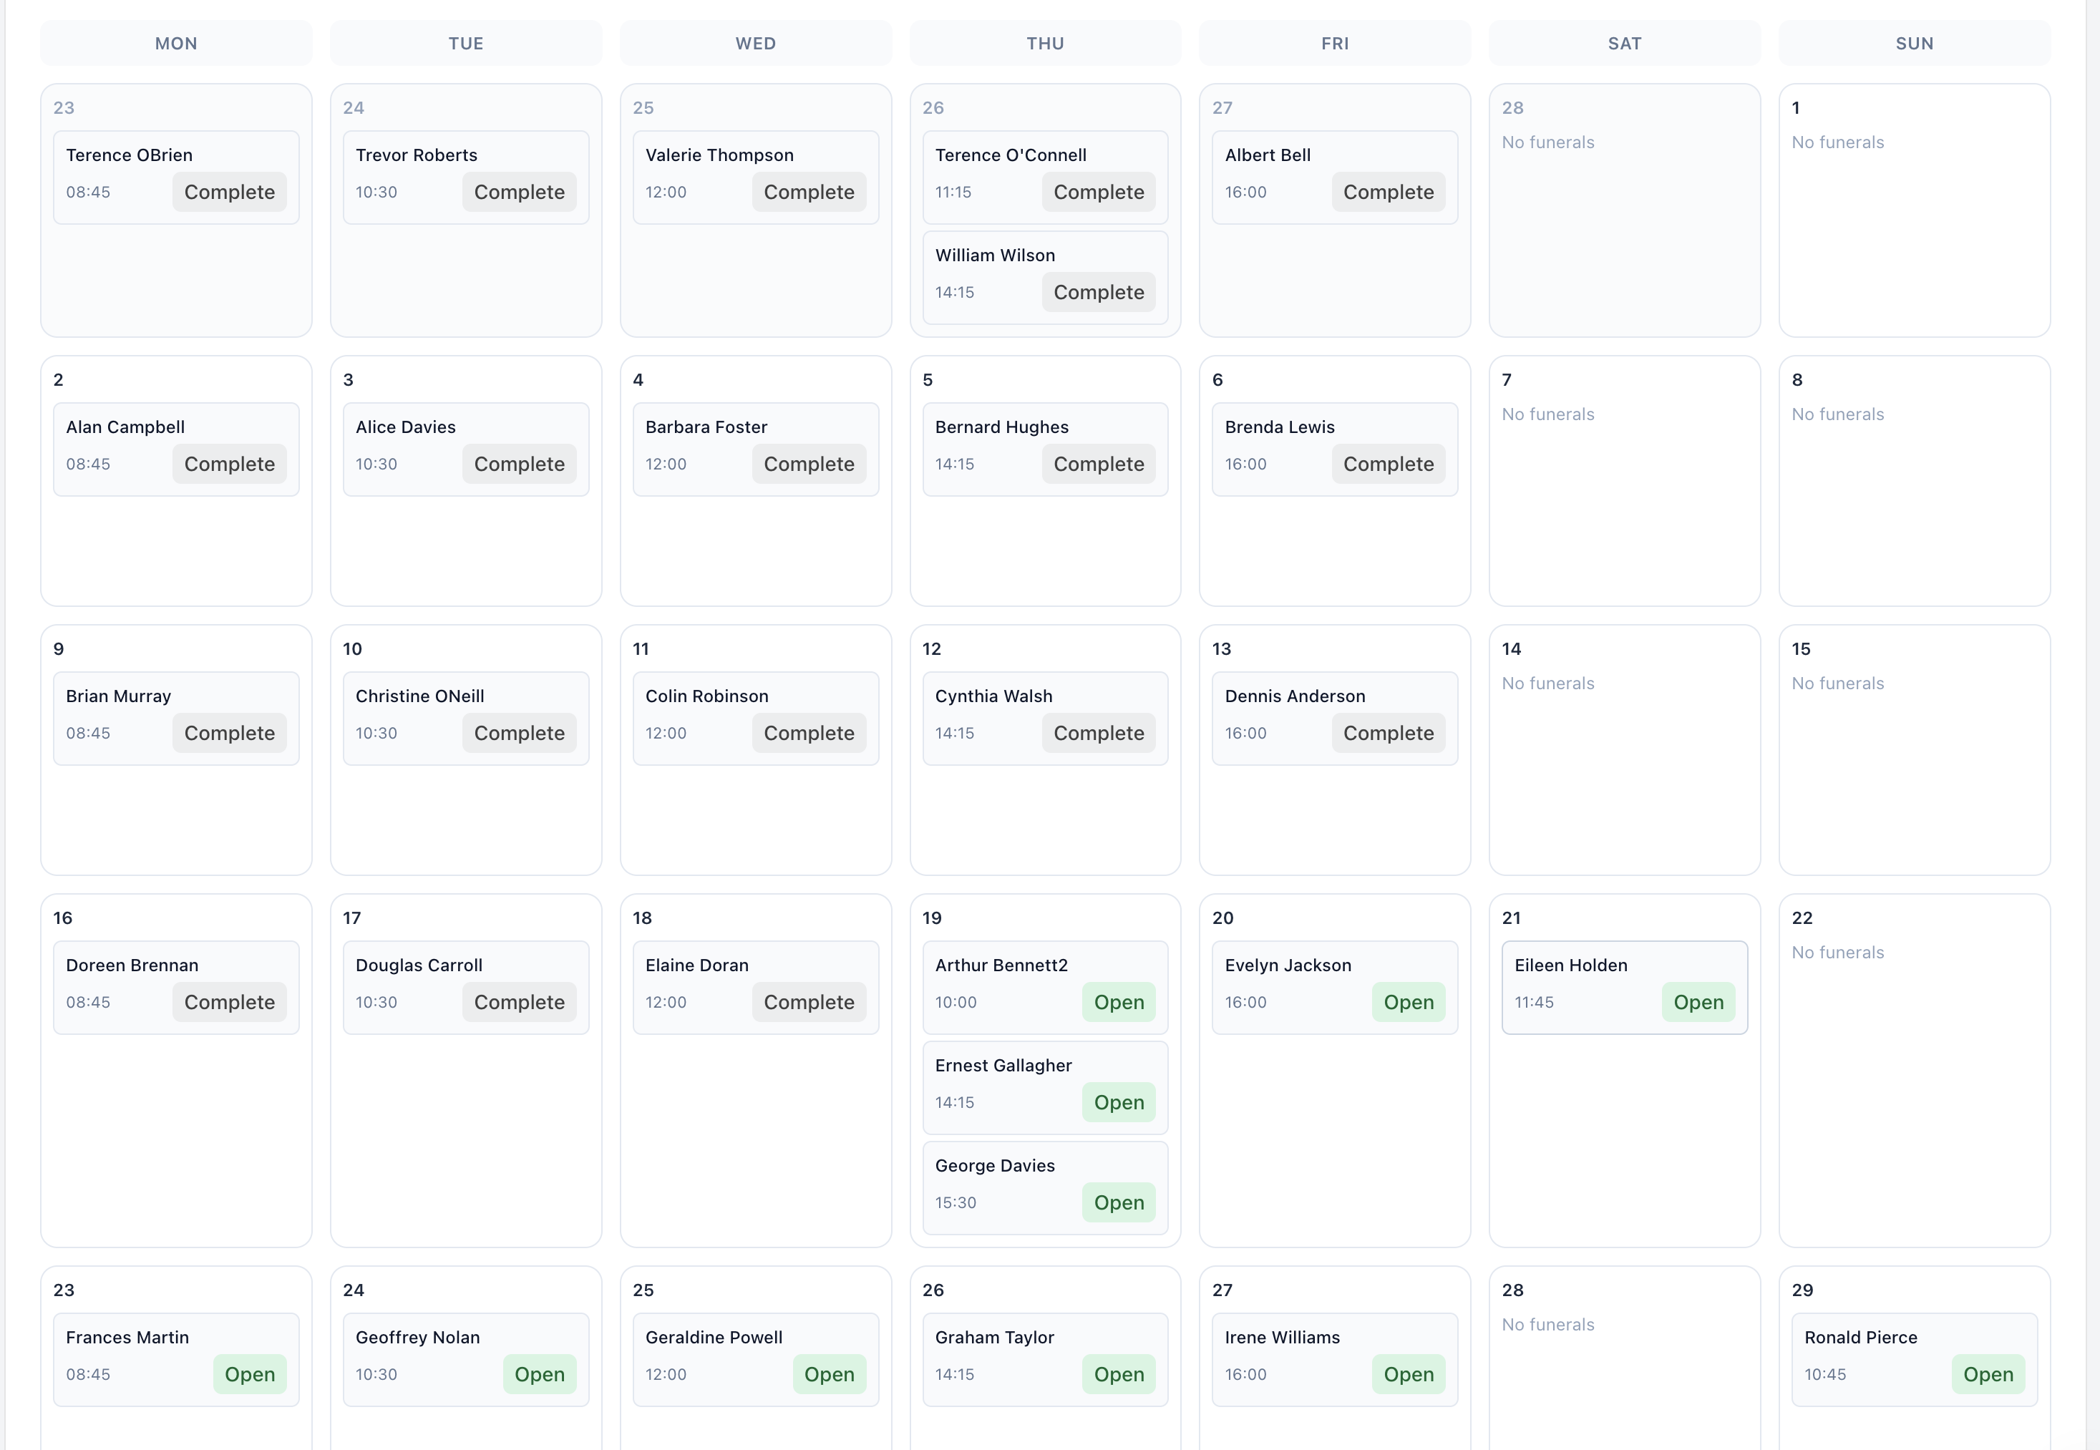The image size is (2100, 1450).
Task: Click Open on Evelyn Jackson's funeral
Action: tap(1408, 1002)
